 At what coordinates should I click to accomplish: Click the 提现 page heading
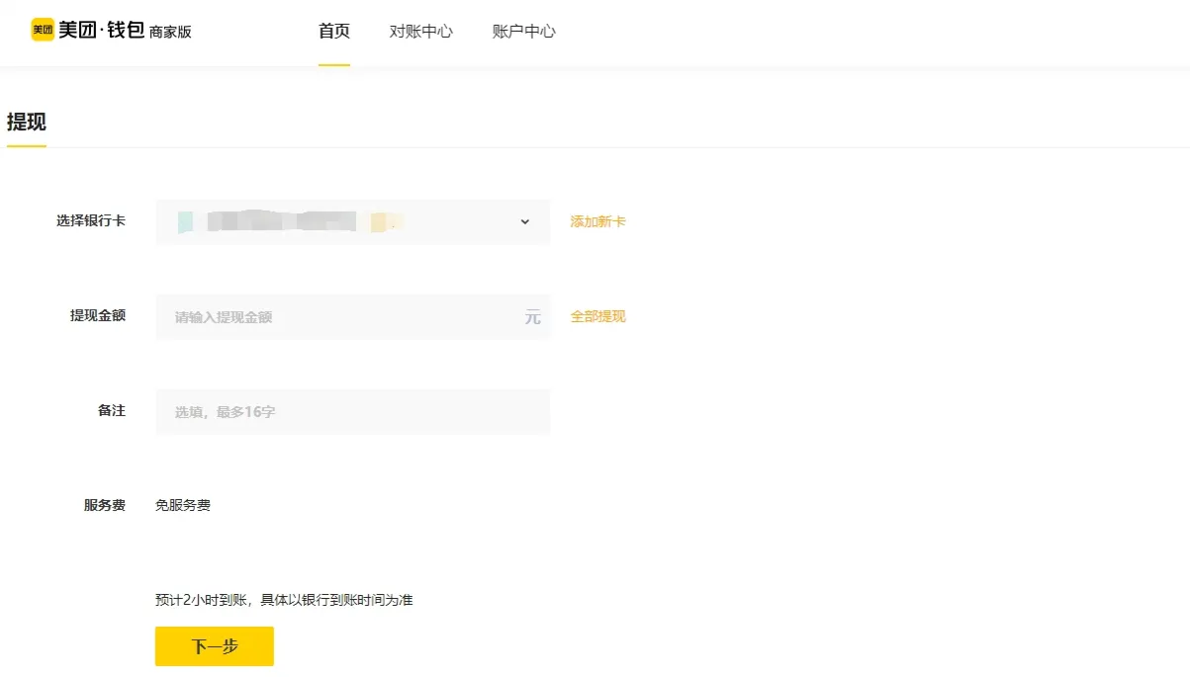pyautogui.click(x=27, y=123)
